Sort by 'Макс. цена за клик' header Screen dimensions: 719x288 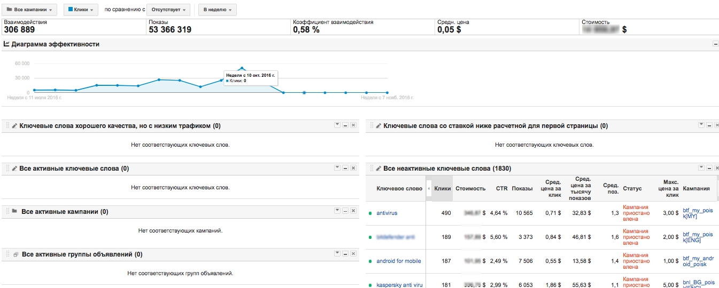point(667,188)
